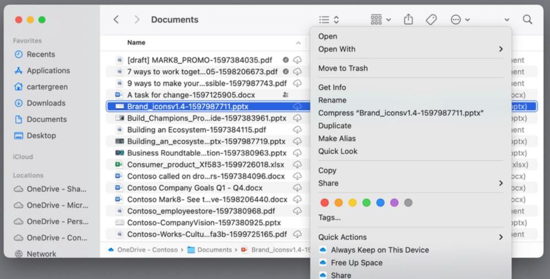Image resolution: width=550 pixels, height=279 pixels.
Task: Choose Move to Trash
Action: point(343,68)
